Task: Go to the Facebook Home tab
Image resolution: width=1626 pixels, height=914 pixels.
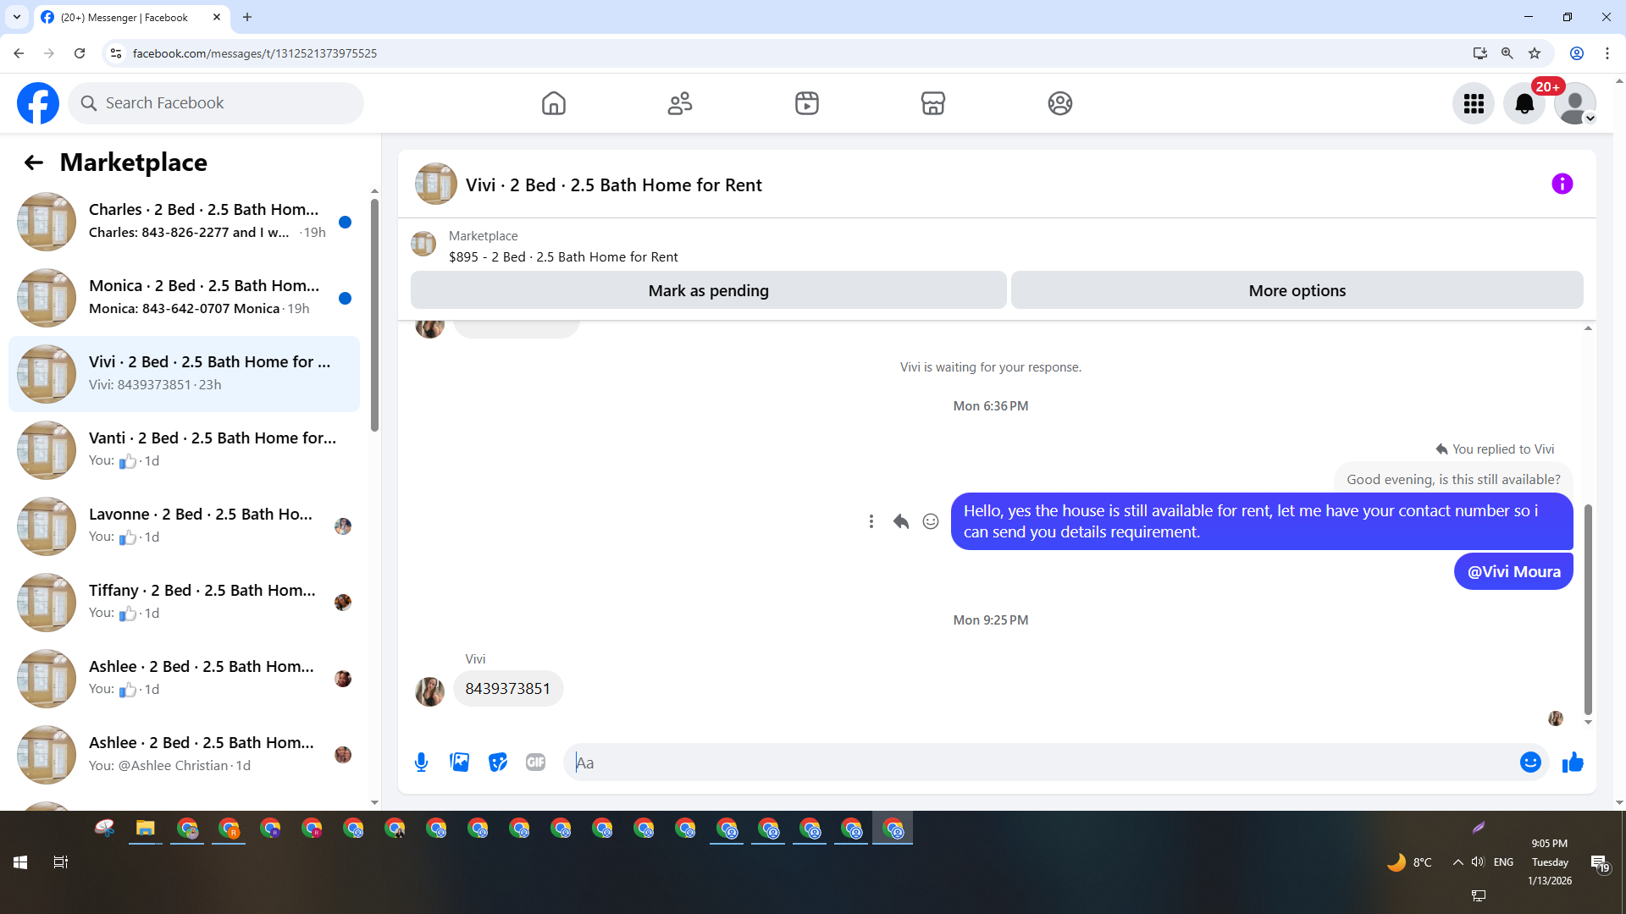Action: tap(553, 103)
